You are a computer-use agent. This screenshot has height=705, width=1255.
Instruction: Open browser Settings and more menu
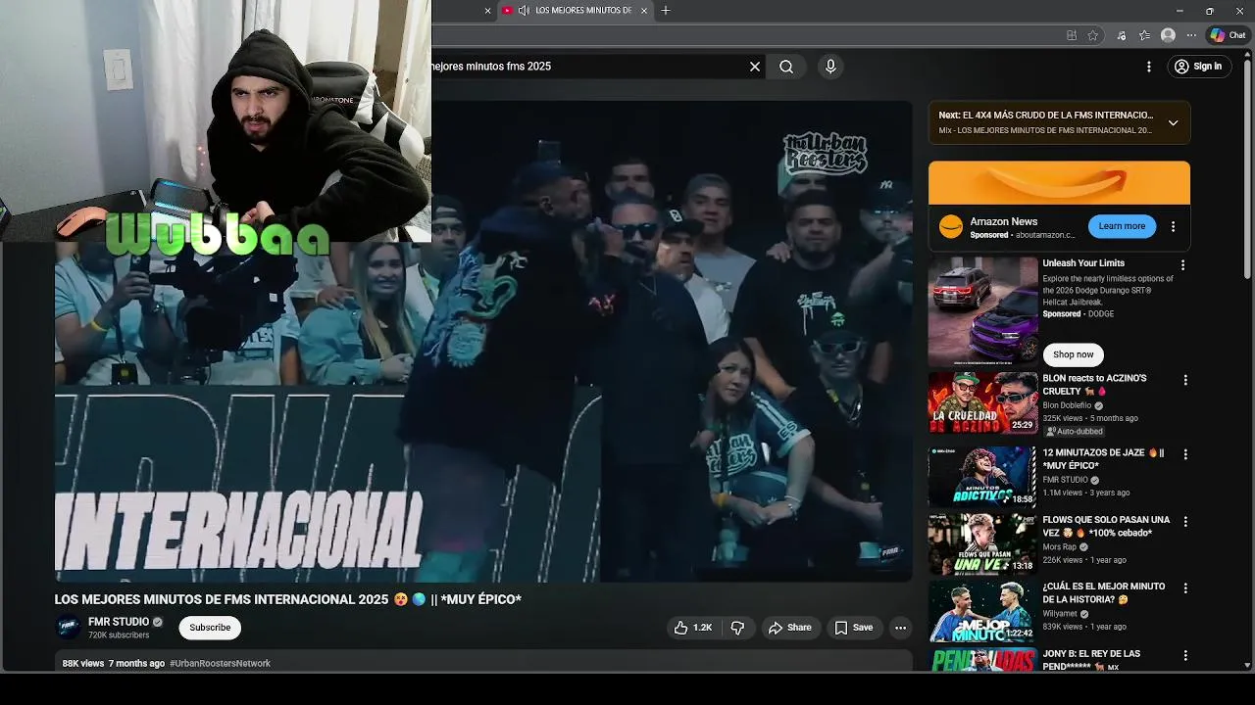[x=1191, y=35]
